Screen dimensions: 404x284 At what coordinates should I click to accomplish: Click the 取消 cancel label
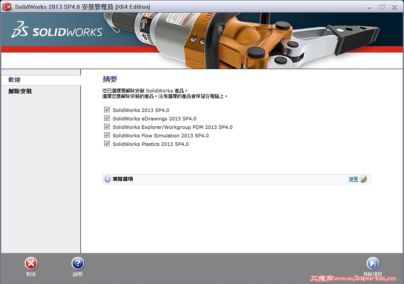tap(31, 274)
